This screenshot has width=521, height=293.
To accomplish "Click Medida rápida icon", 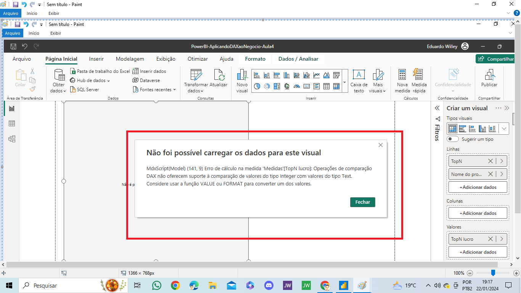I will coord(418,74).
